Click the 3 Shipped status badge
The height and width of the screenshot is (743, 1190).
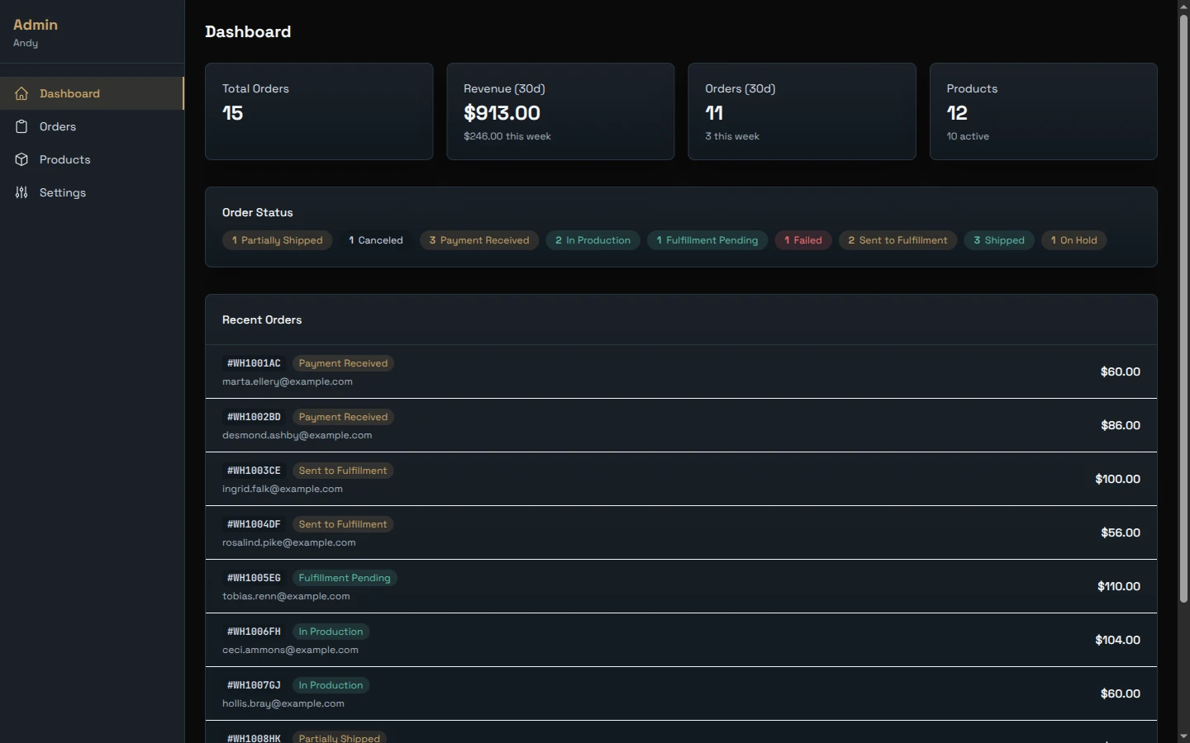point(999,240)
